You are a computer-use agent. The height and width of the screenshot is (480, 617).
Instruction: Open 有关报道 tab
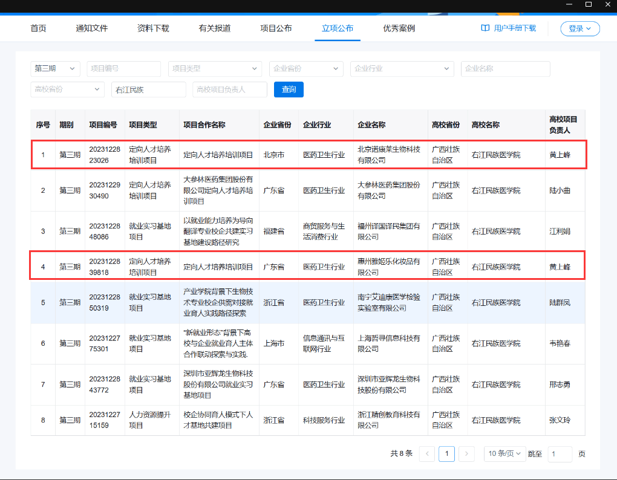tap(215, 28)
